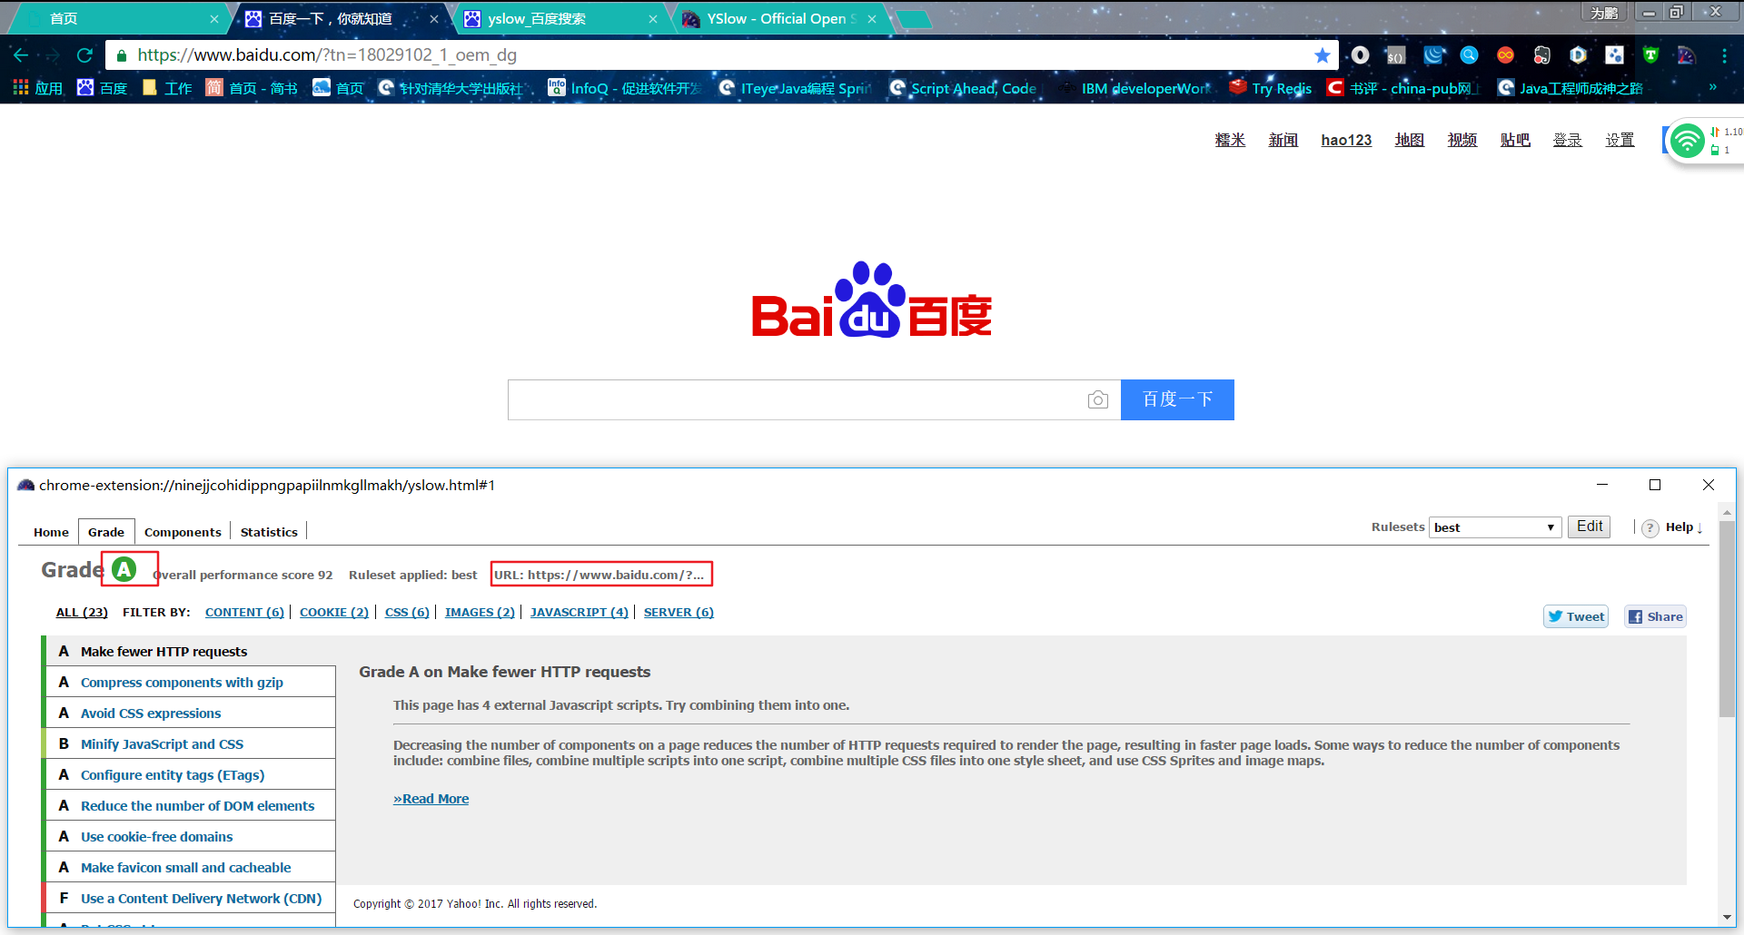Click the camera image-search icon
Screen dimensions: 1744x935
(x=1098, y=399)
